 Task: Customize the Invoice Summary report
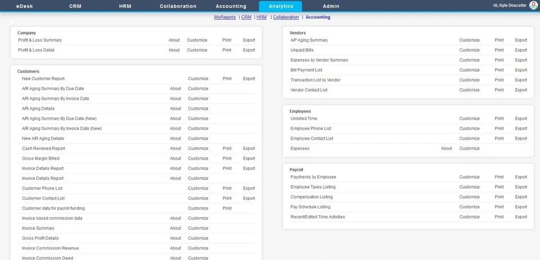click(x=198, y=228)
